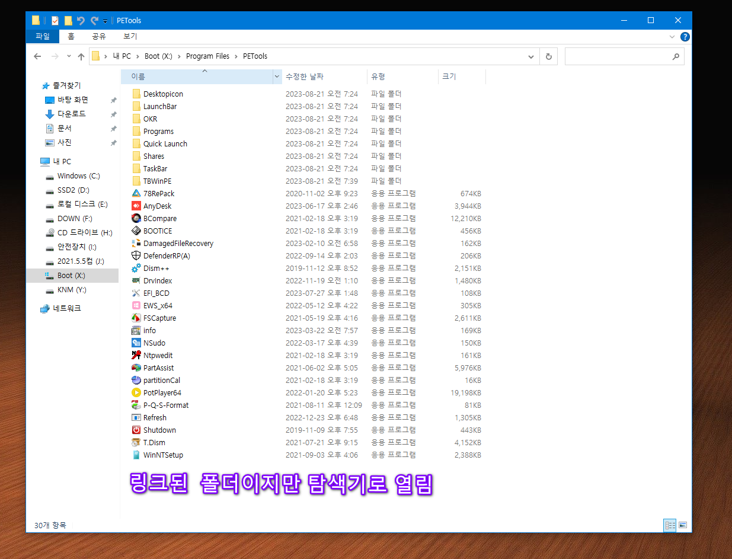
Task: Select Windows (C:) drive in sidebar
Action: [79, 176]
